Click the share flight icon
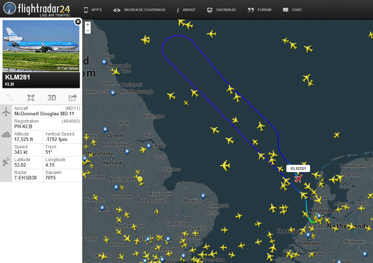373x263 pixels. [x=72, y=97]
